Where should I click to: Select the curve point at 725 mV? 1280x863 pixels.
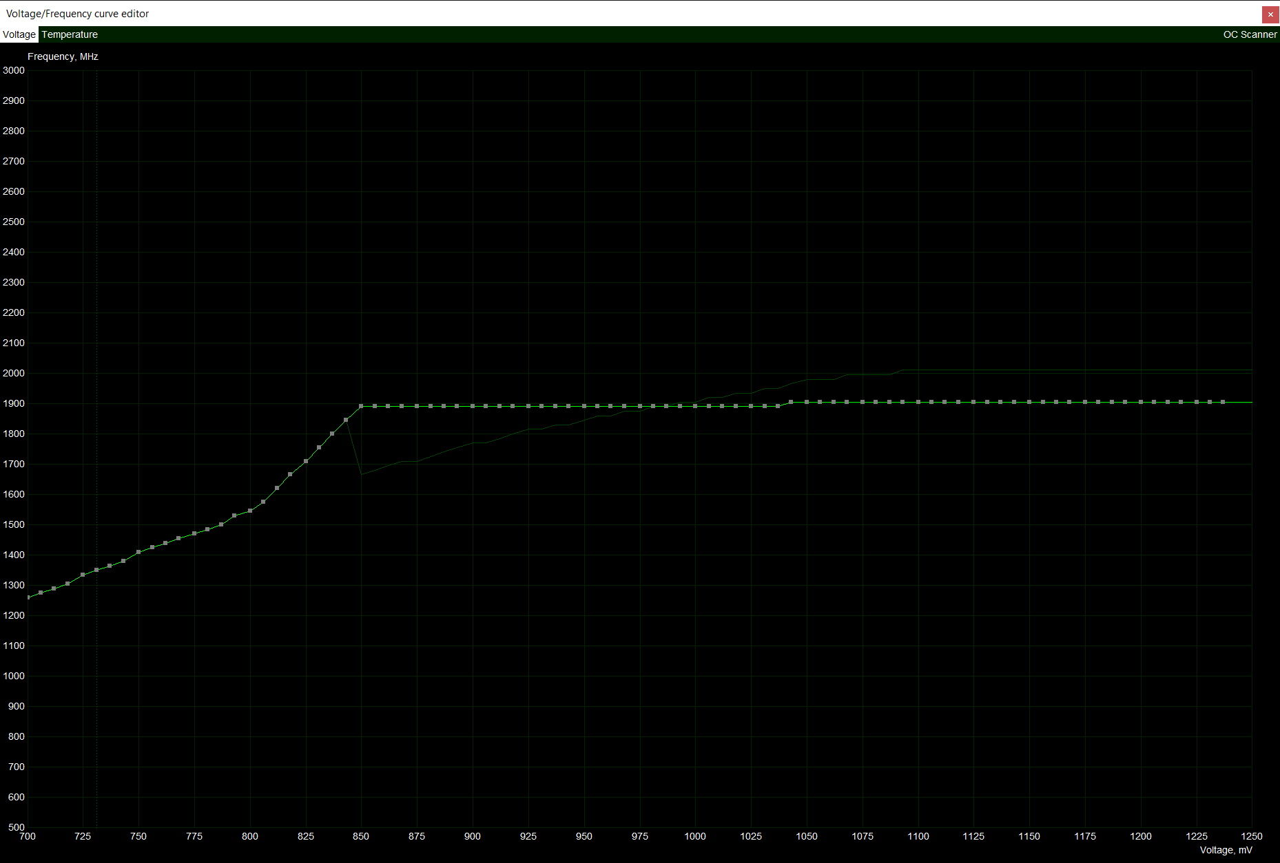coord(83,575)
